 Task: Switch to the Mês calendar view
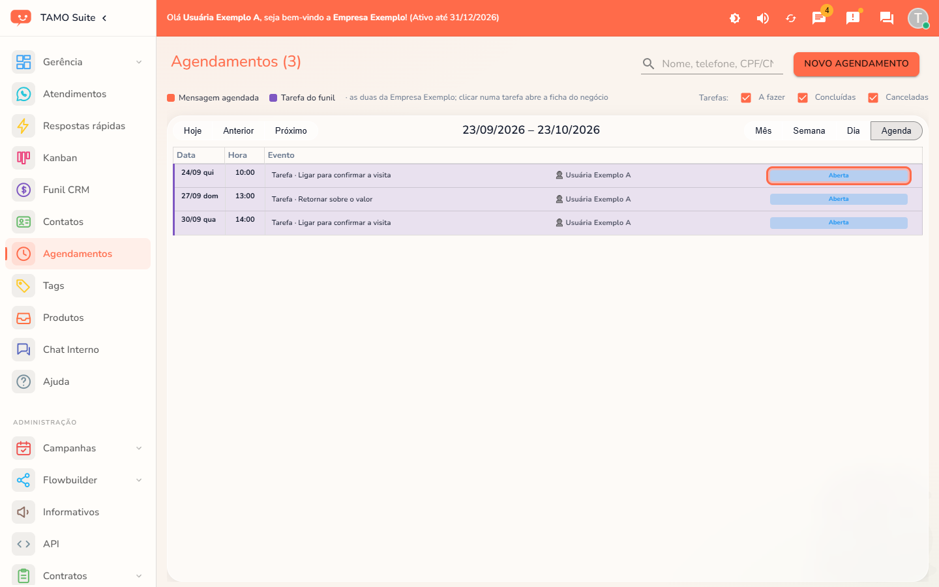coord(764,130)
